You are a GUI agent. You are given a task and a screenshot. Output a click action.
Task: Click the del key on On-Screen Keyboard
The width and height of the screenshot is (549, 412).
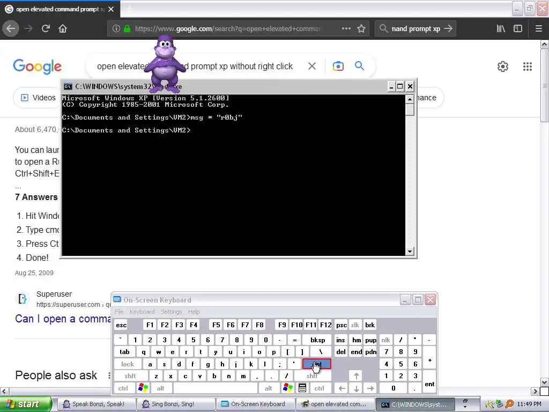(340, 352)
